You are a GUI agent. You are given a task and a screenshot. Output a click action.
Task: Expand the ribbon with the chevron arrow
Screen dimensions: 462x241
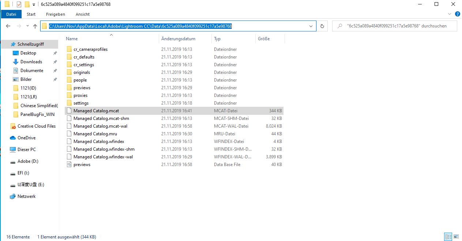449,14
